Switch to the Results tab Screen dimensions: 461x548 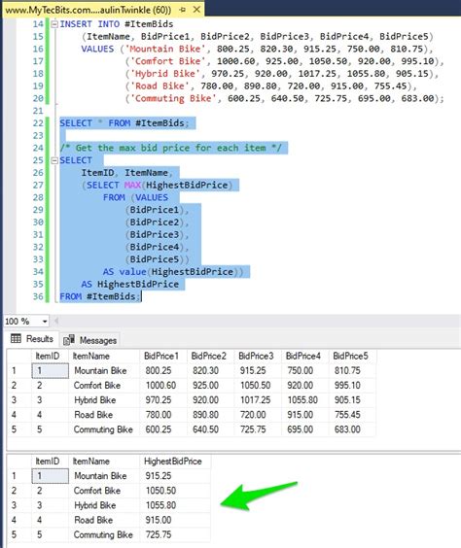[32, 339]
